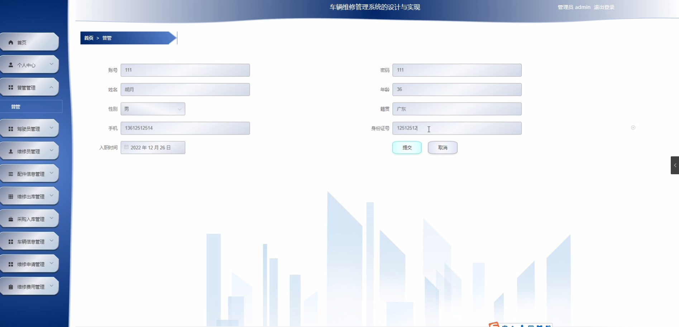Click the 性别 label text

point(113,109)
